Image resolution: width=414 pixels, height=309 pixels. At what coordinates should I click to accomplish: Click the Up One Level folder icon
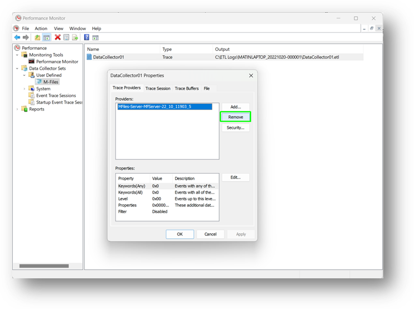37,37
